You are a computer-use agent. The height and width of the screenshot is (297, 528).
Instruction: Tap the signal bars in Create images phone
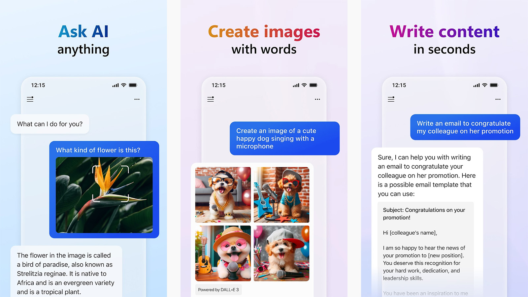point(296,85)
